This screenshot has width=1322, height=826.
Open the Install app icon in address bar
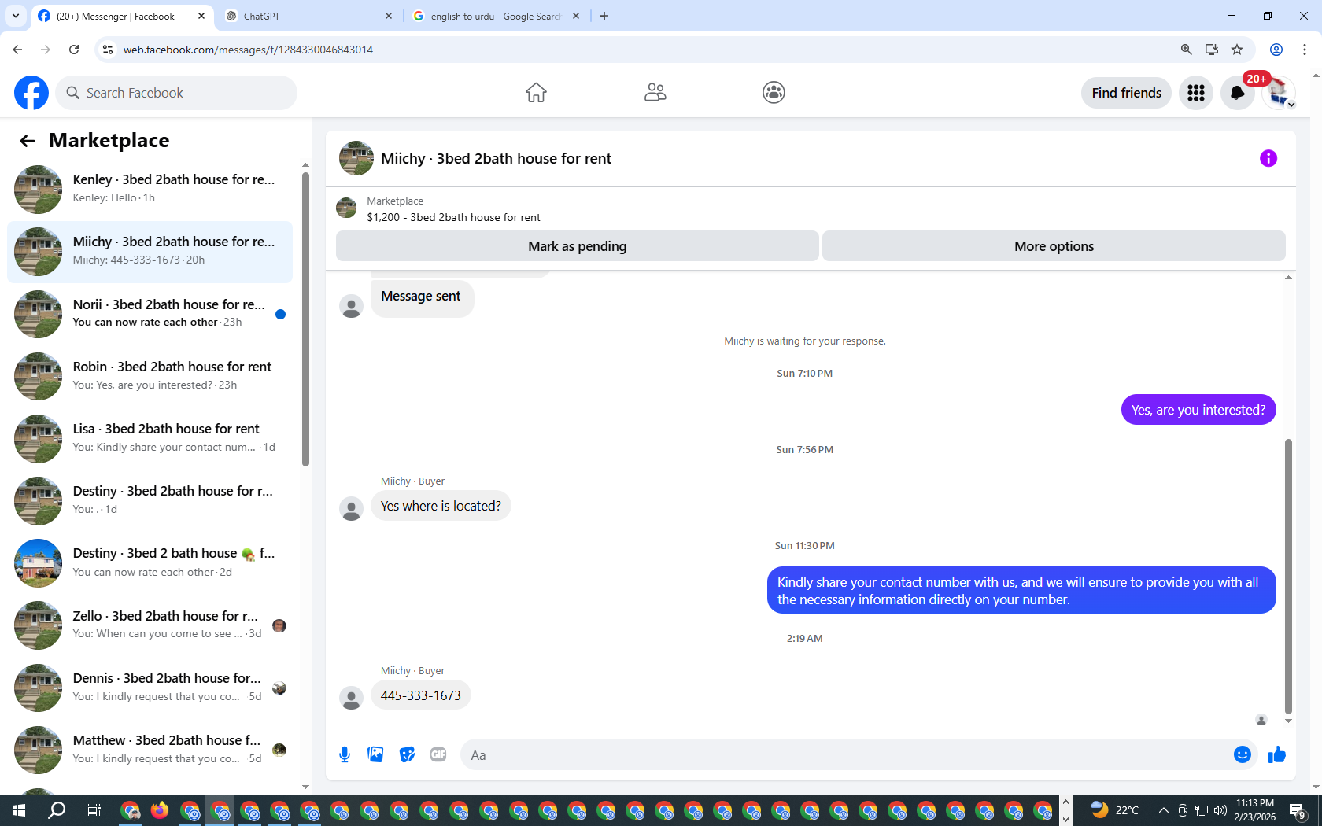pos(1212,50)
